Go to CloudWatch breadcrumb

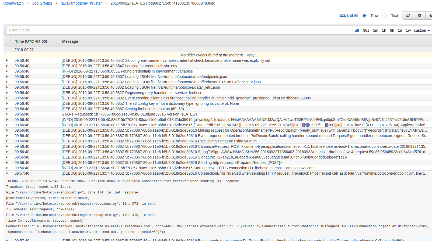point(13,3)
